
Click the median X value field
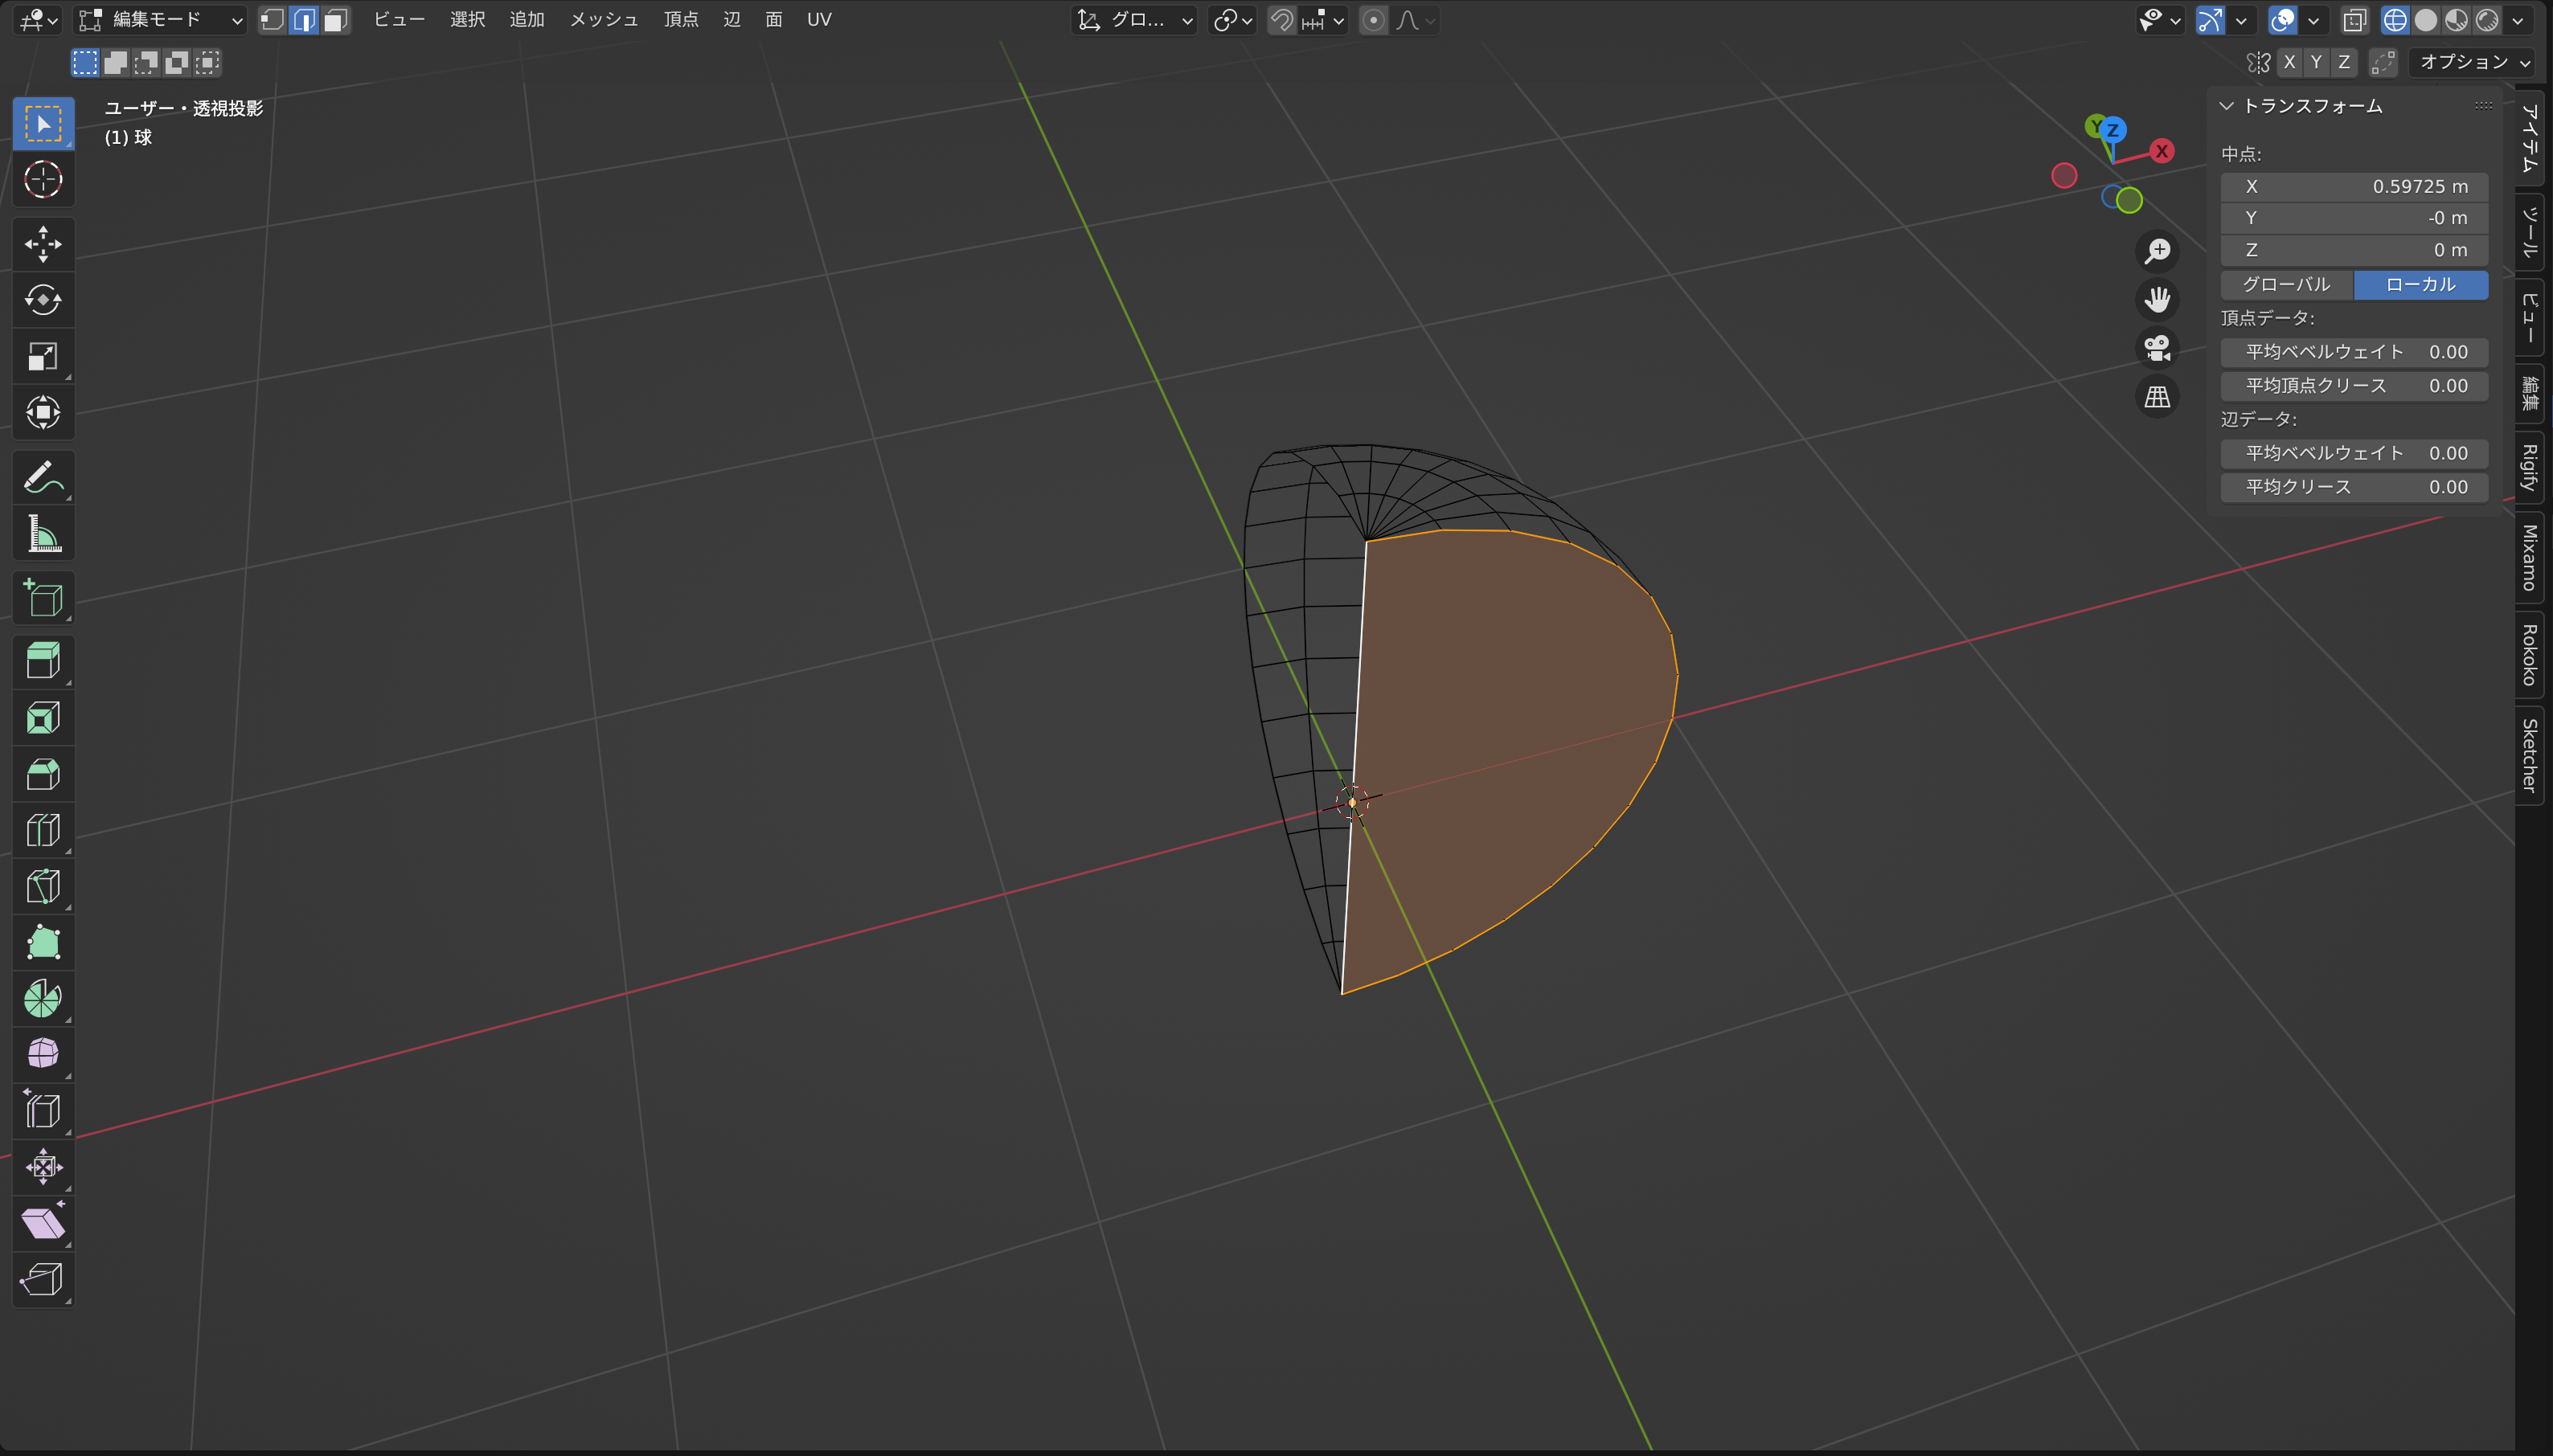(2355, 186)
